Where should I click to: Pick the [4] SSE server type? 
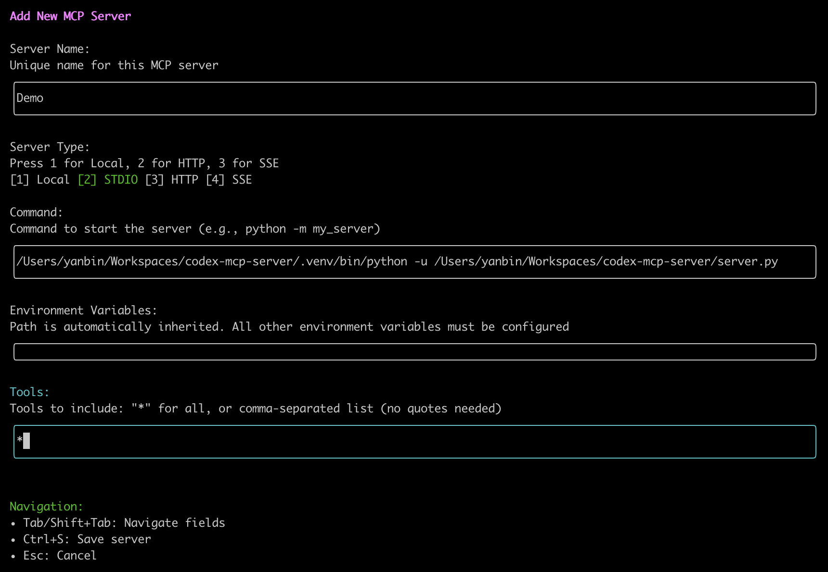(x=229, y=180)
